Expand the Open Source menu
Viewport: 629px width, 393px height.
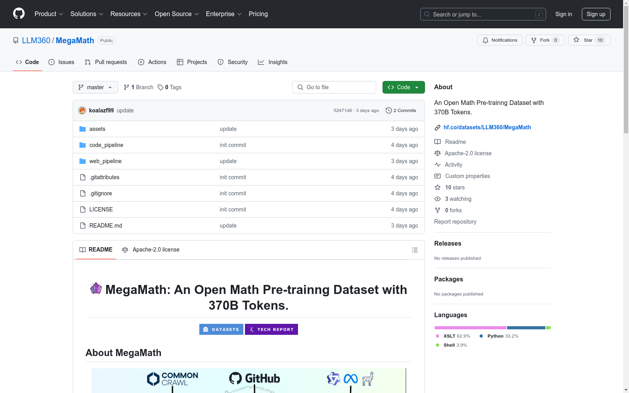point(177,14)
